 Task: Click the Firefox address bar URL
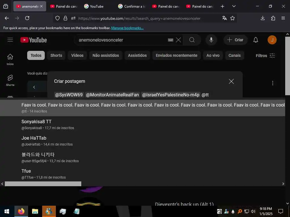(139, 18)
